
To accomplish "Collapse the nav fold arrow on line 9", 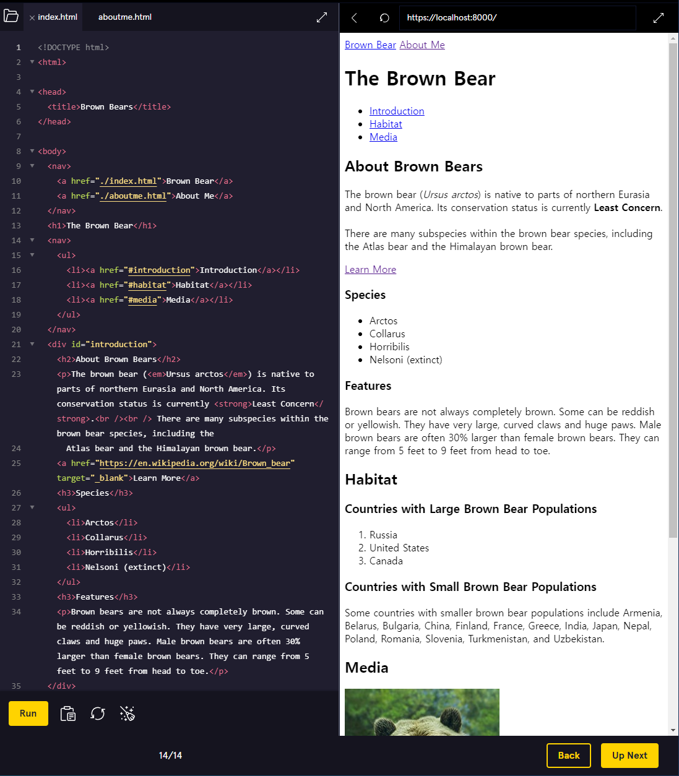I will coord(32,166).
